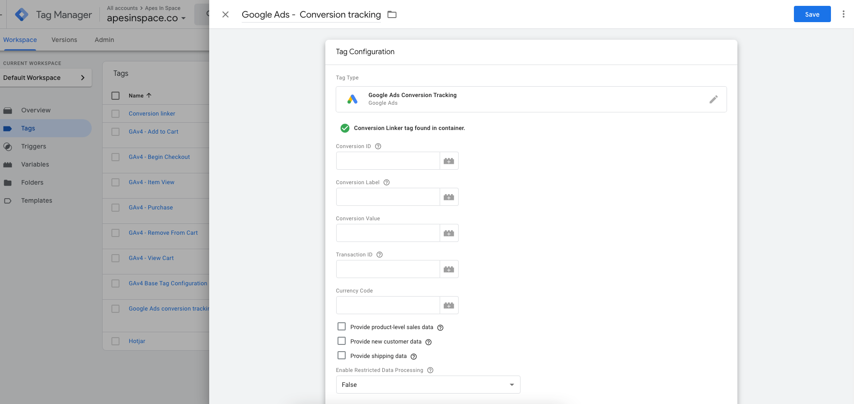This screenshot has height=404, width=854.
Task: Open help for Conversion ID
Action: point(378,146)
